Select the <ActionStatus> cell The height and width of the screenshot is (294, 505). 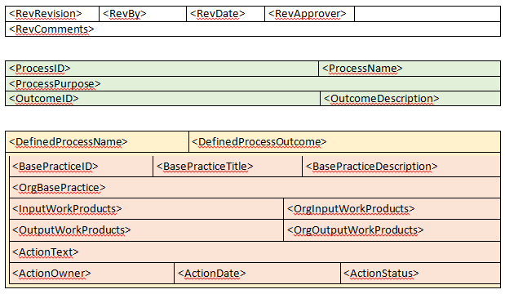click(420, 274)
